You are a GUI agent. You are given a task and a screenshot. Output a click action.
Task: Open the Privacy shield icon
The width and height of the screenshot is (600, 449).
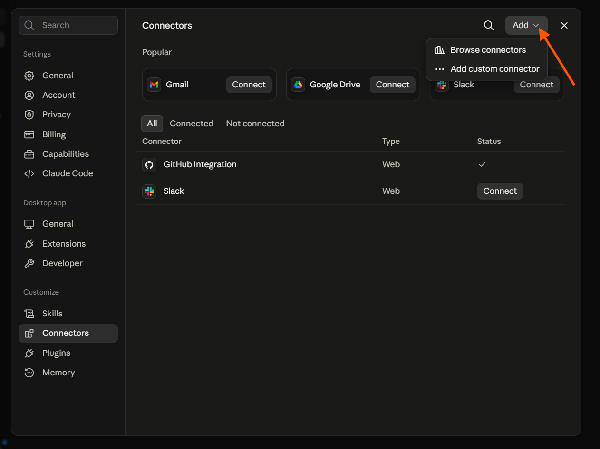[x=29, y=115]
